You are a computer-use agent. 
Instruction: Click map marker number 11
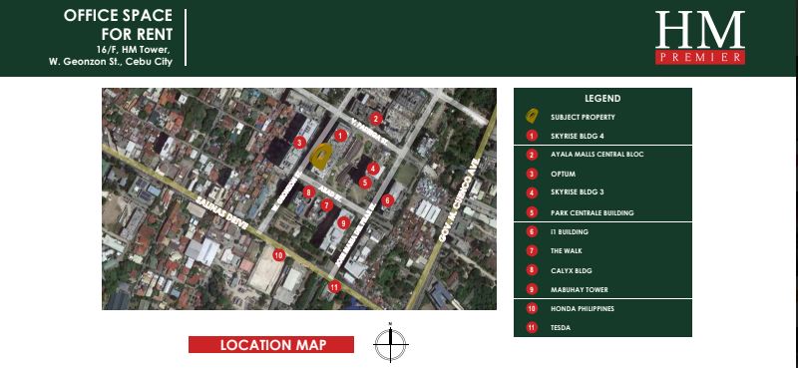click(334, 286)
